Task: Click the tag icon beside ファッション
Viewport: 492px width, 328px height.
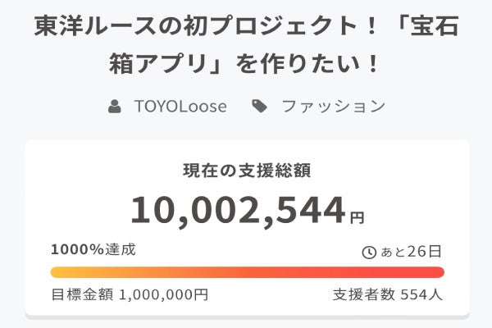Action: tap(260, 107)
